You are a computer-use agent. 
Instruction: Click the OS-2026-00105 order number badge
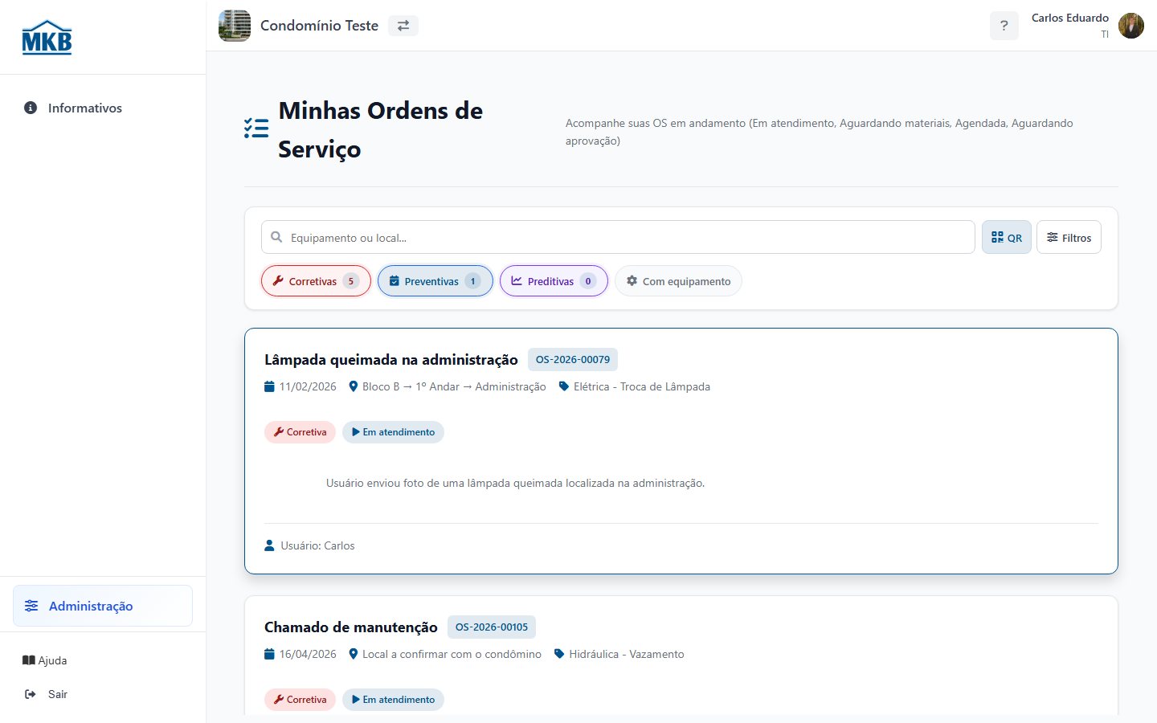tap(492, 627)
